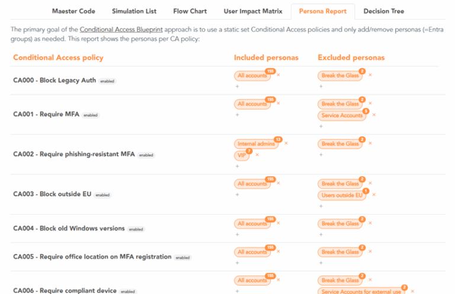Remove Break the Glass from CA003 exclusions
This screenshot has height=294, width=455.
pos(370,183)
